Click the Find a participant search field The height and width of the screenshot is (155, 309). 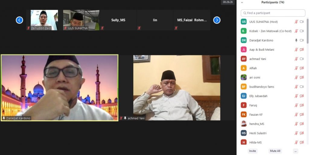[273, 13]
